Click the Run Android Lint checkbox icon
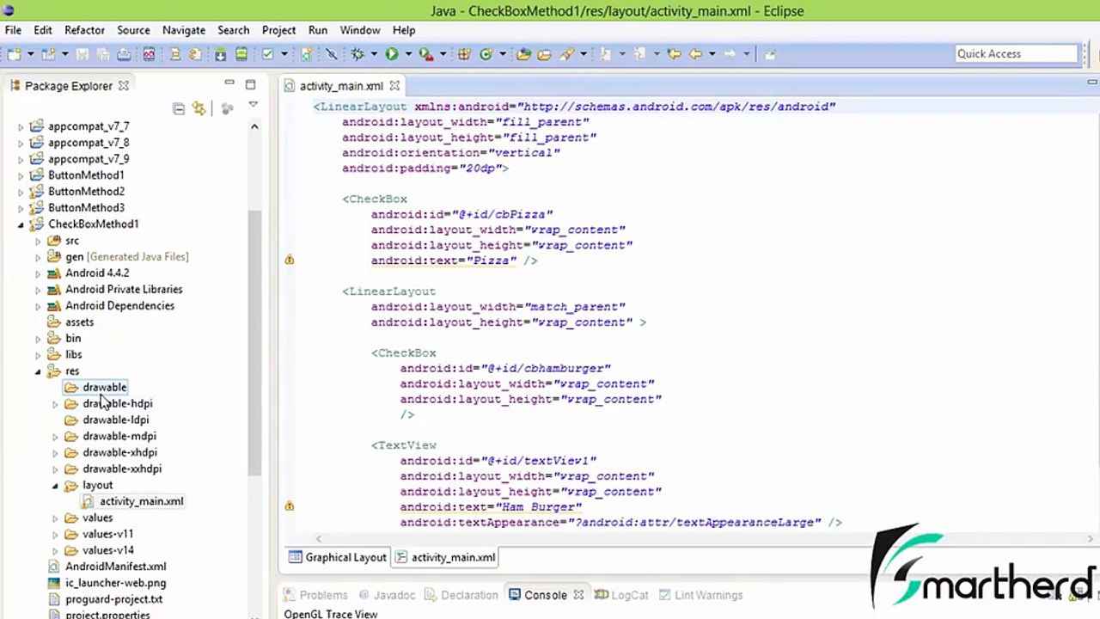This screenshot has height=619, width=1100. pos(268,54)
